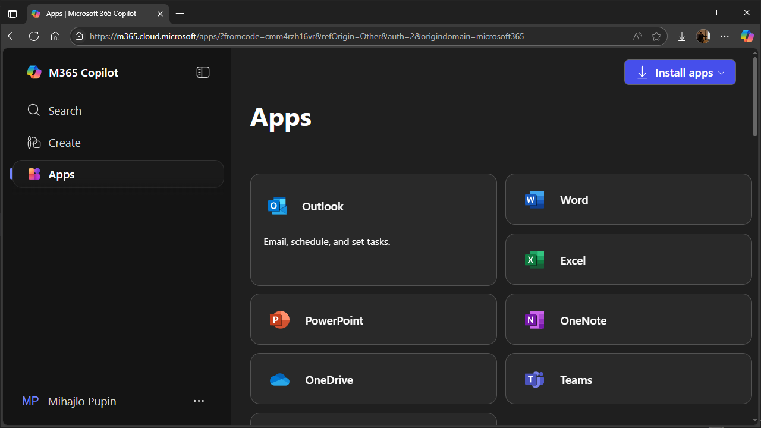
Task: Open the OneDrive cloud icon
Action: pyautogui.click(x=279, y=380)
